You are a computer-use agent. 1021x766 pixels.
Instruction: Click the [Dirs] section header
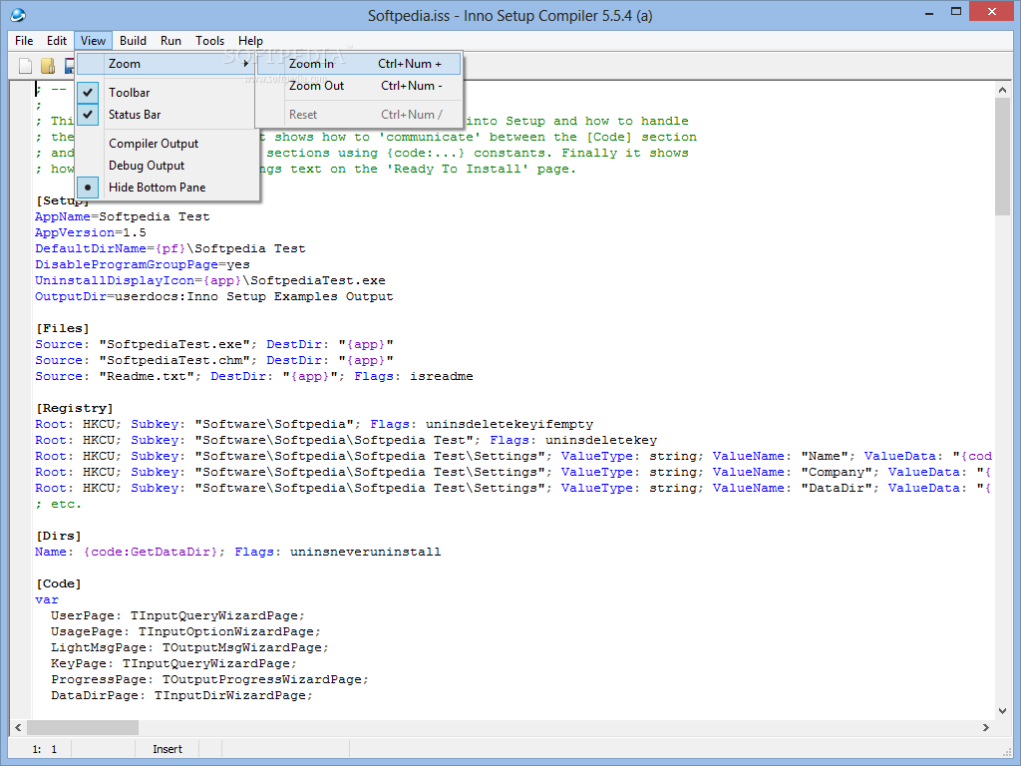[x=59, y=536]
